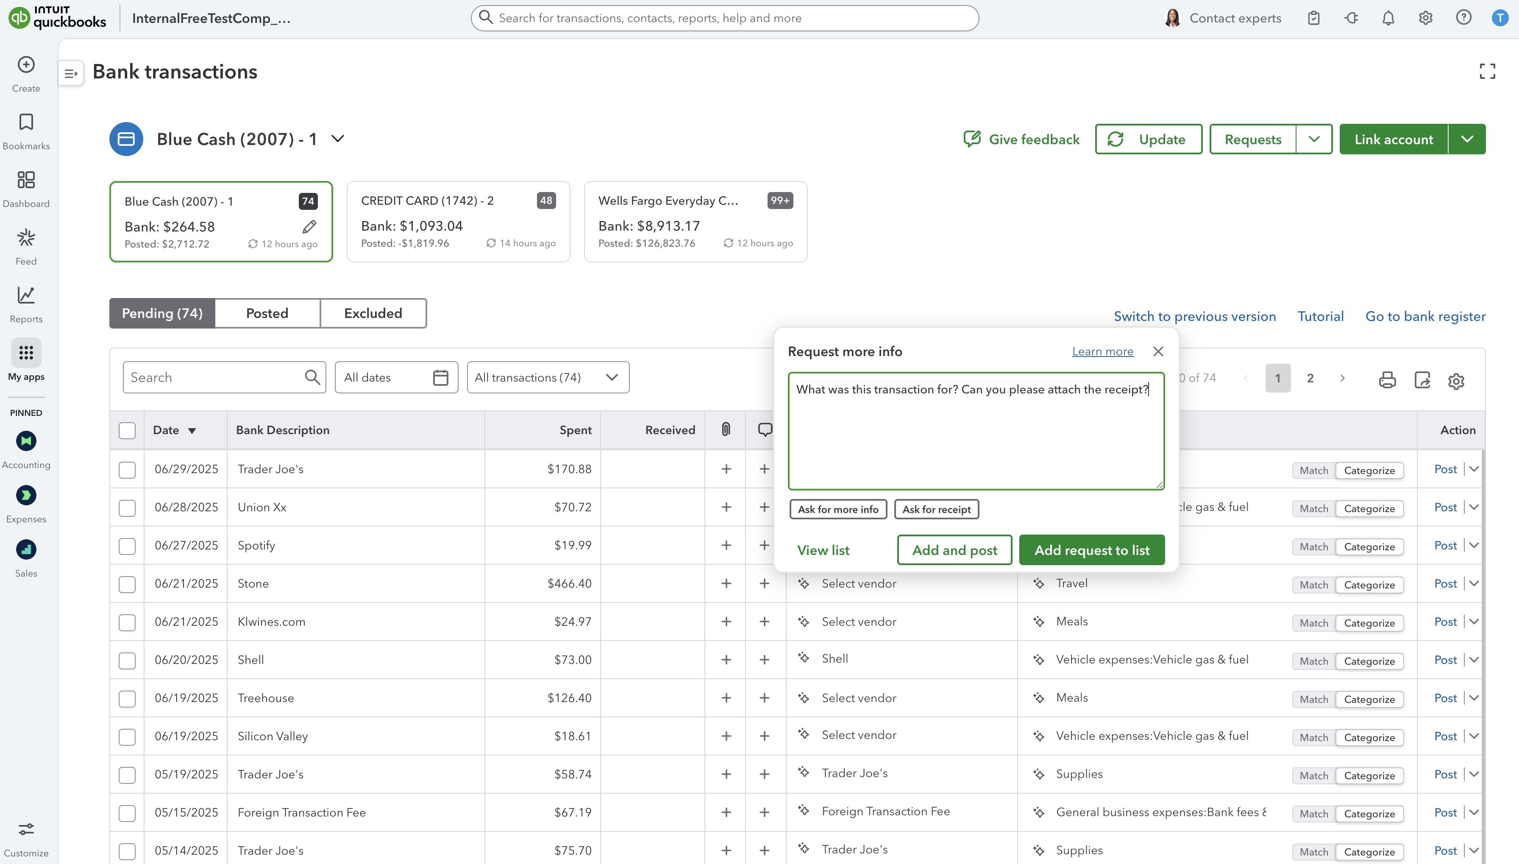Sort by the Date column arrow
1519x864 pixels.
pos(192,431)
